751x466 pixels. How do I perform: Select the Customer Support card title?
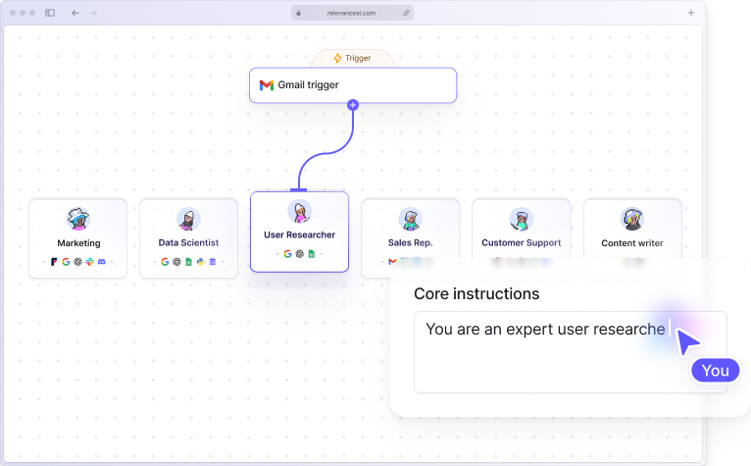pos(522,242)
